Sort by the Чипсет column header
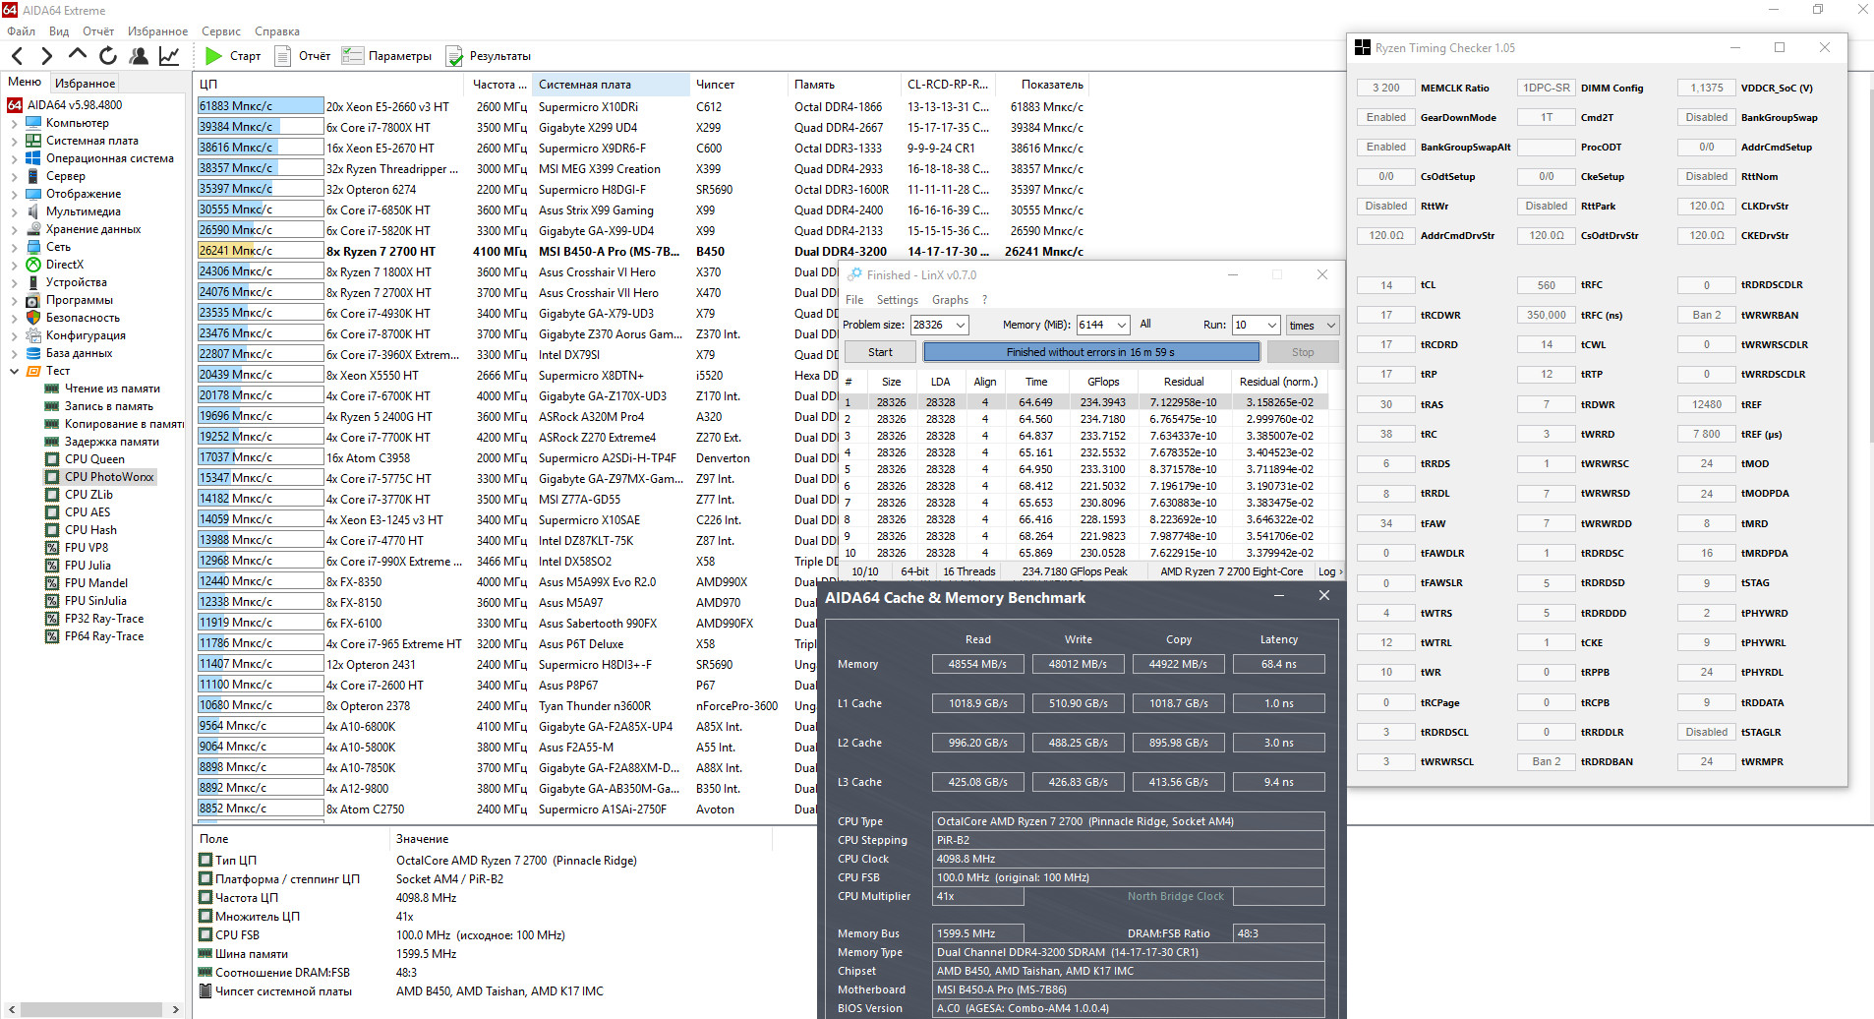Screen dimensions: 1874x1019 coord(737,85)
